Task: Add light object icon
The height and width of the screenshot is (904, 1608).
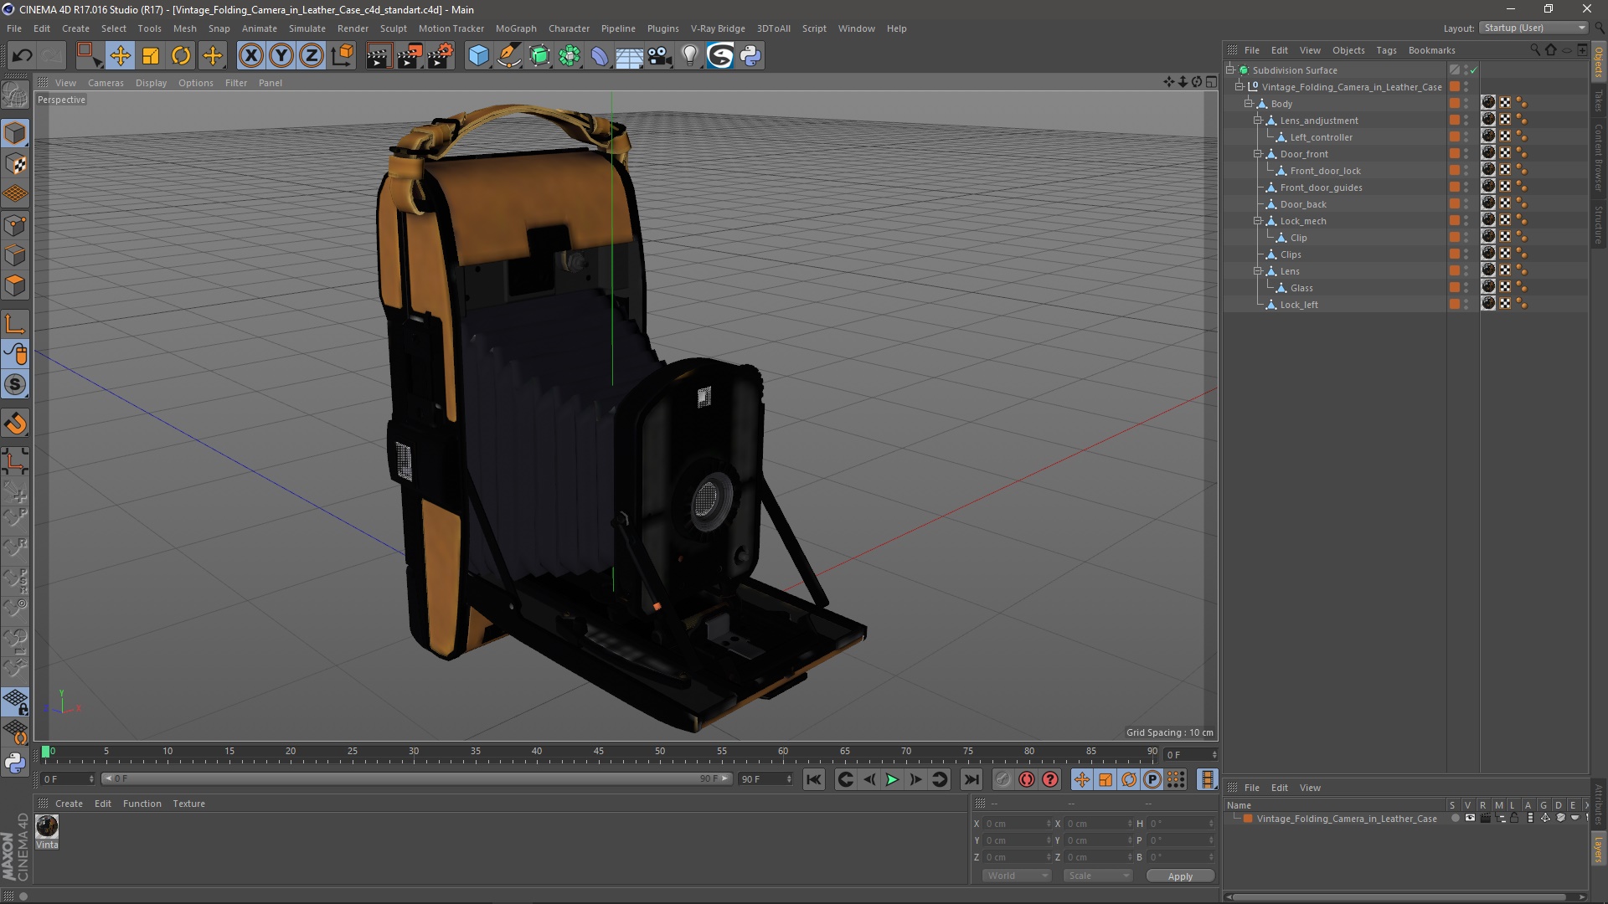Action: tap(689, 56)
